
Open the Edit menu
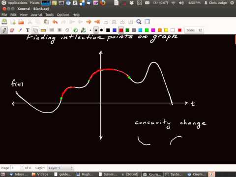(x=13, y=15)
